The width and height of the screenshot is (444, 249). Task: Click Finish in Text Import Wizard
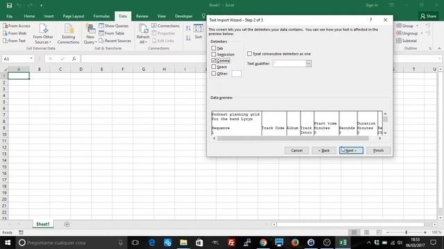378,151
